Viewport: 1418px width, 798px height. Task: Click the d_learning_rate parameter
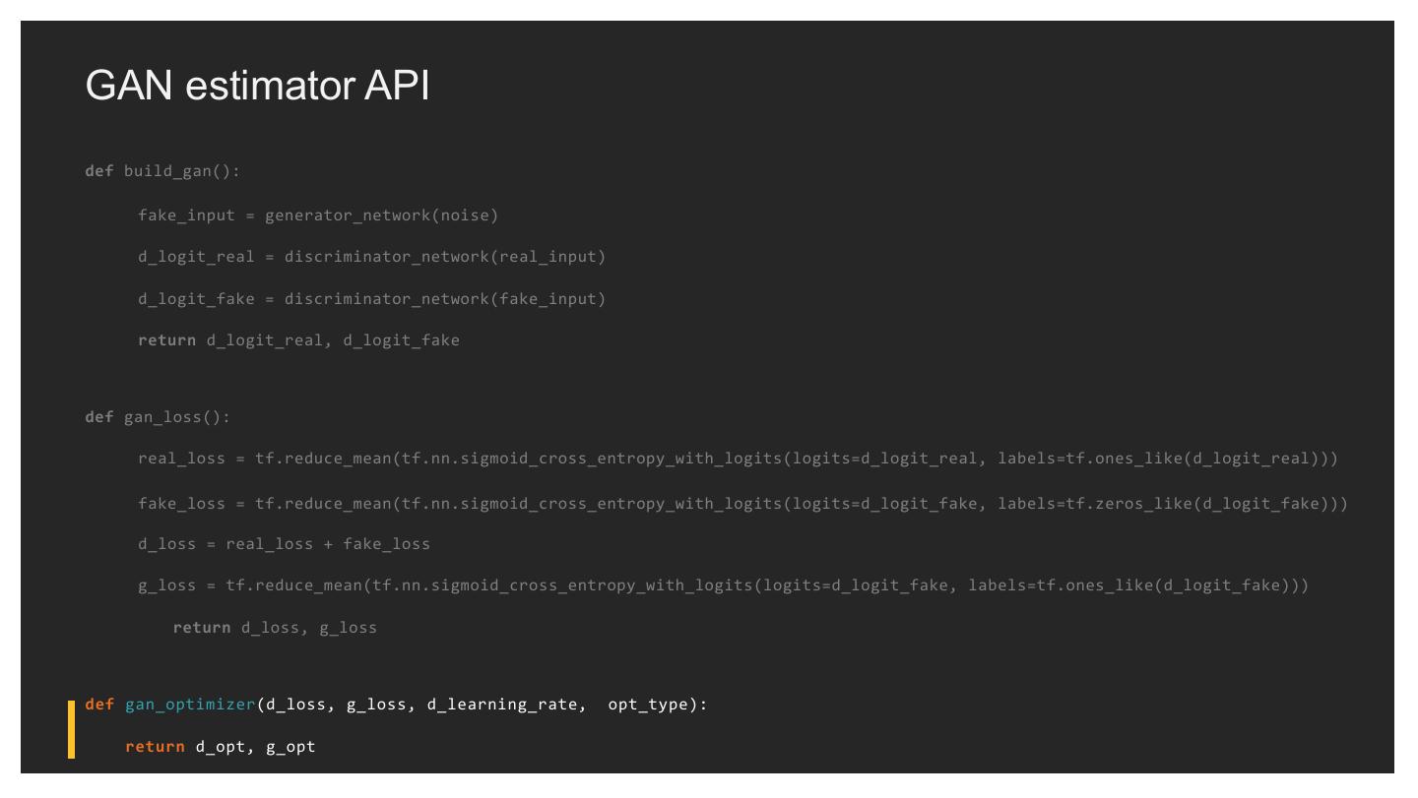[x=502, y=705]
